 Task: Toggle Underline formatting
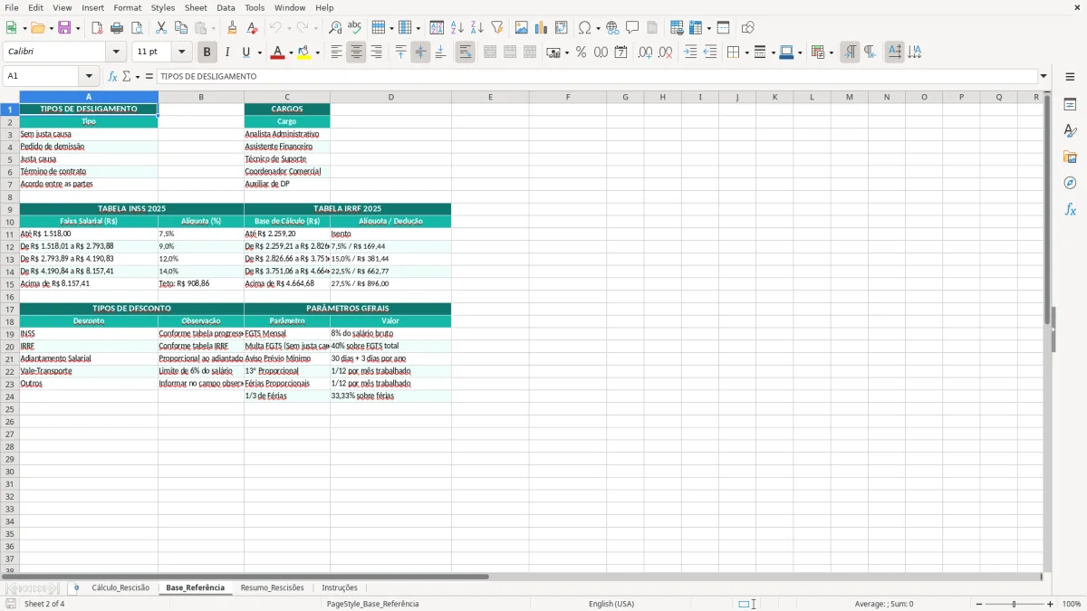[245, 53]
